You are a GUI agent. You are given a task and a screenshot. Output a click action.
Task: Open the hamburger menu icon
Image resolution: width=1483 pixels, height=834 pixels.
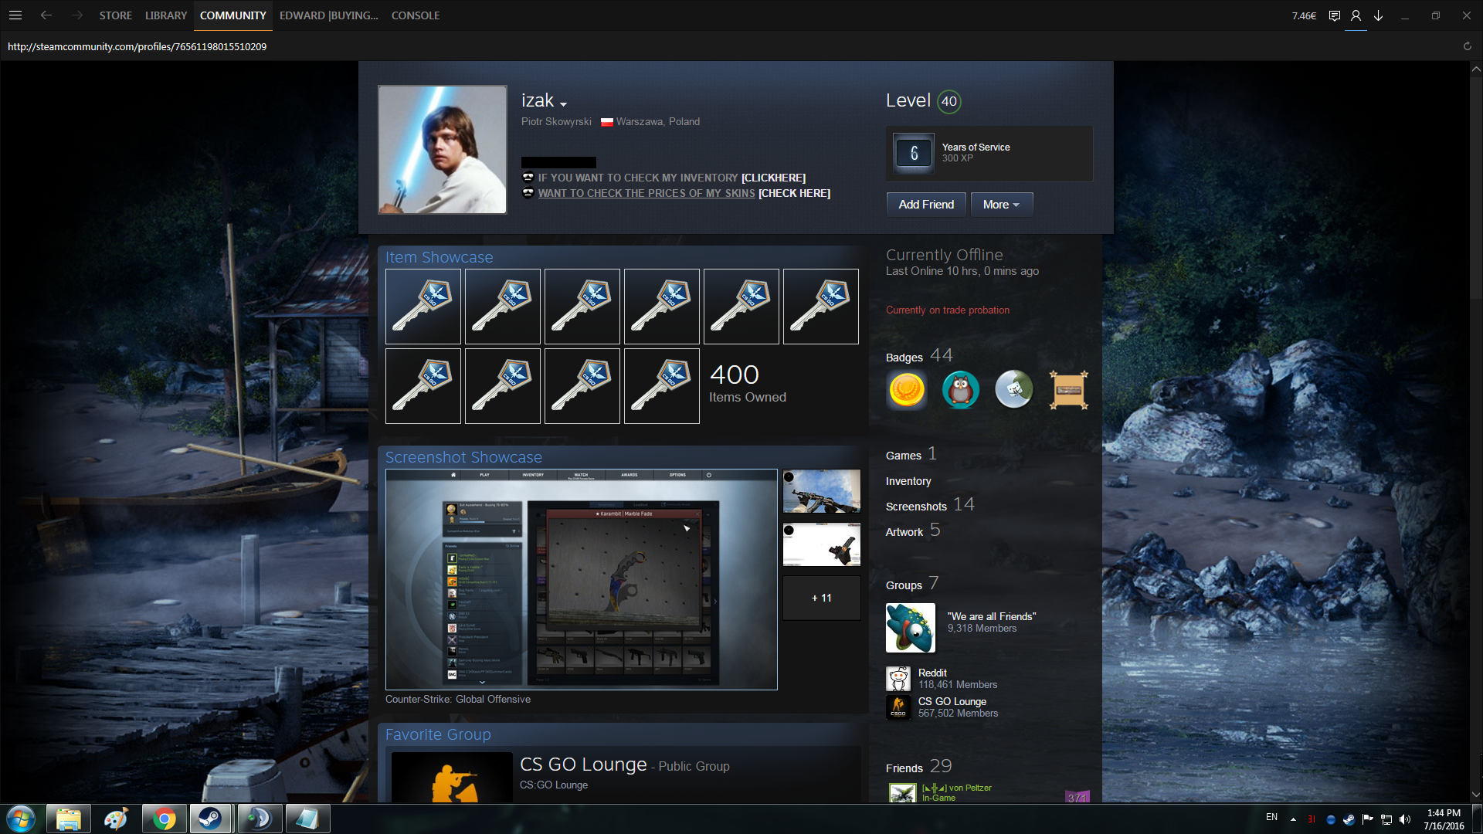(x=15, y=15)
